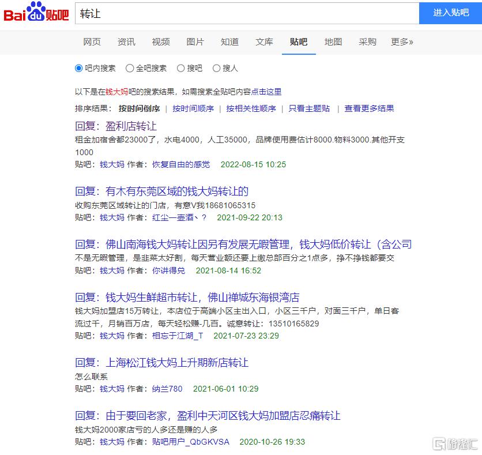482x455 pixels.
Task: Click the 点击这里 link
Action: pos(266,92)
